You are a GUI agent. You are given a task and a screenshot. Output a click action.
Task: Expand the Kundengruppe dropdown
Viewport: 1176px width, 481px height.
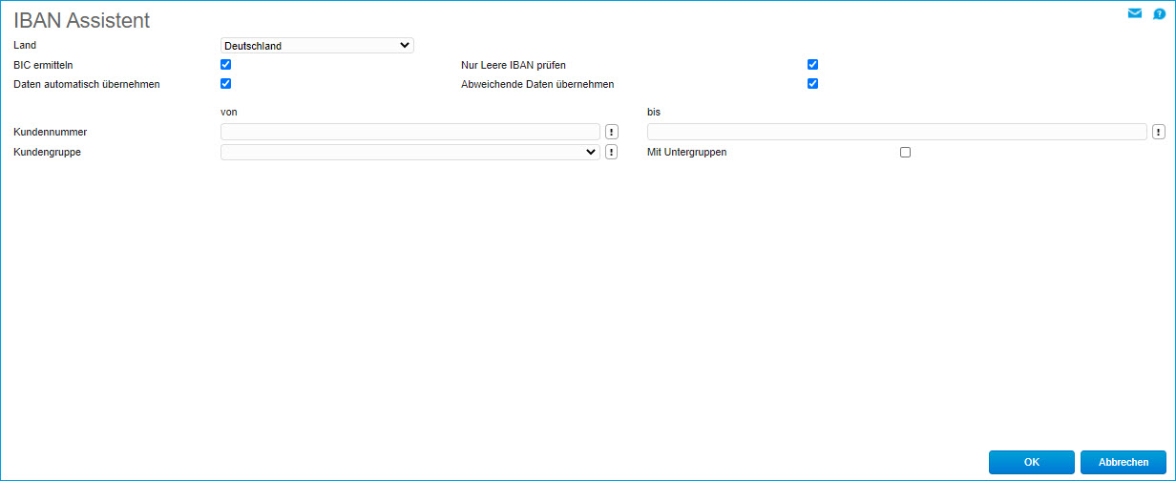coord(409,152)
